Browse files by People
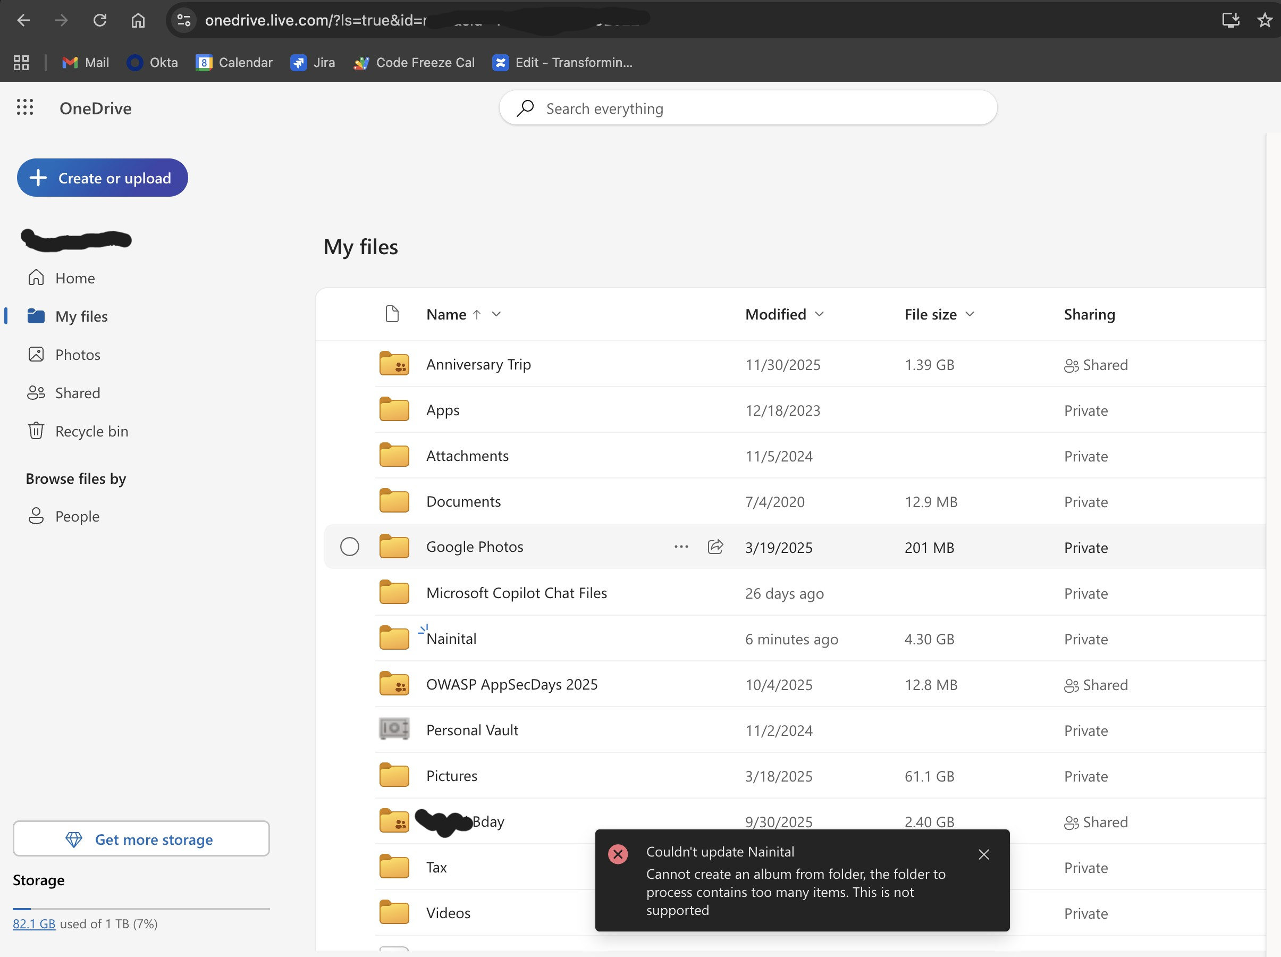This screenshot has height=957, width=1281. tap(77, 516)
